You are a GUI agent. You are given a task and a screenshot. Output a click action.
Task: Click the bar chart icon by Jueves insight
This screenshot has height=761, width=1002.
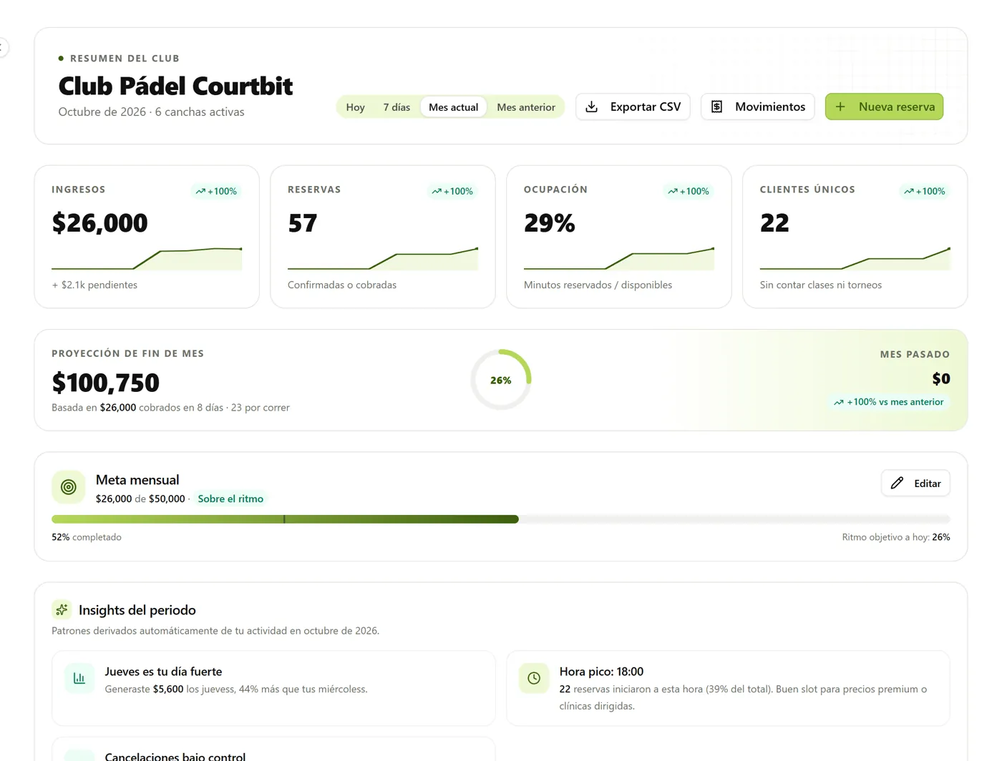(79, 678)
